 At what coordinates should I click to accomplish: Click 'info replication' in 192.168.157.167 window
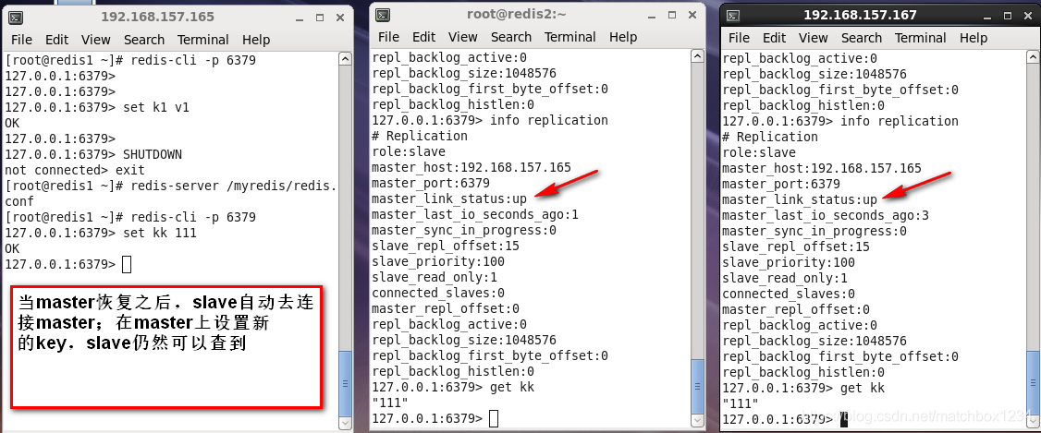pyautogui.click(x=900, y=121)
